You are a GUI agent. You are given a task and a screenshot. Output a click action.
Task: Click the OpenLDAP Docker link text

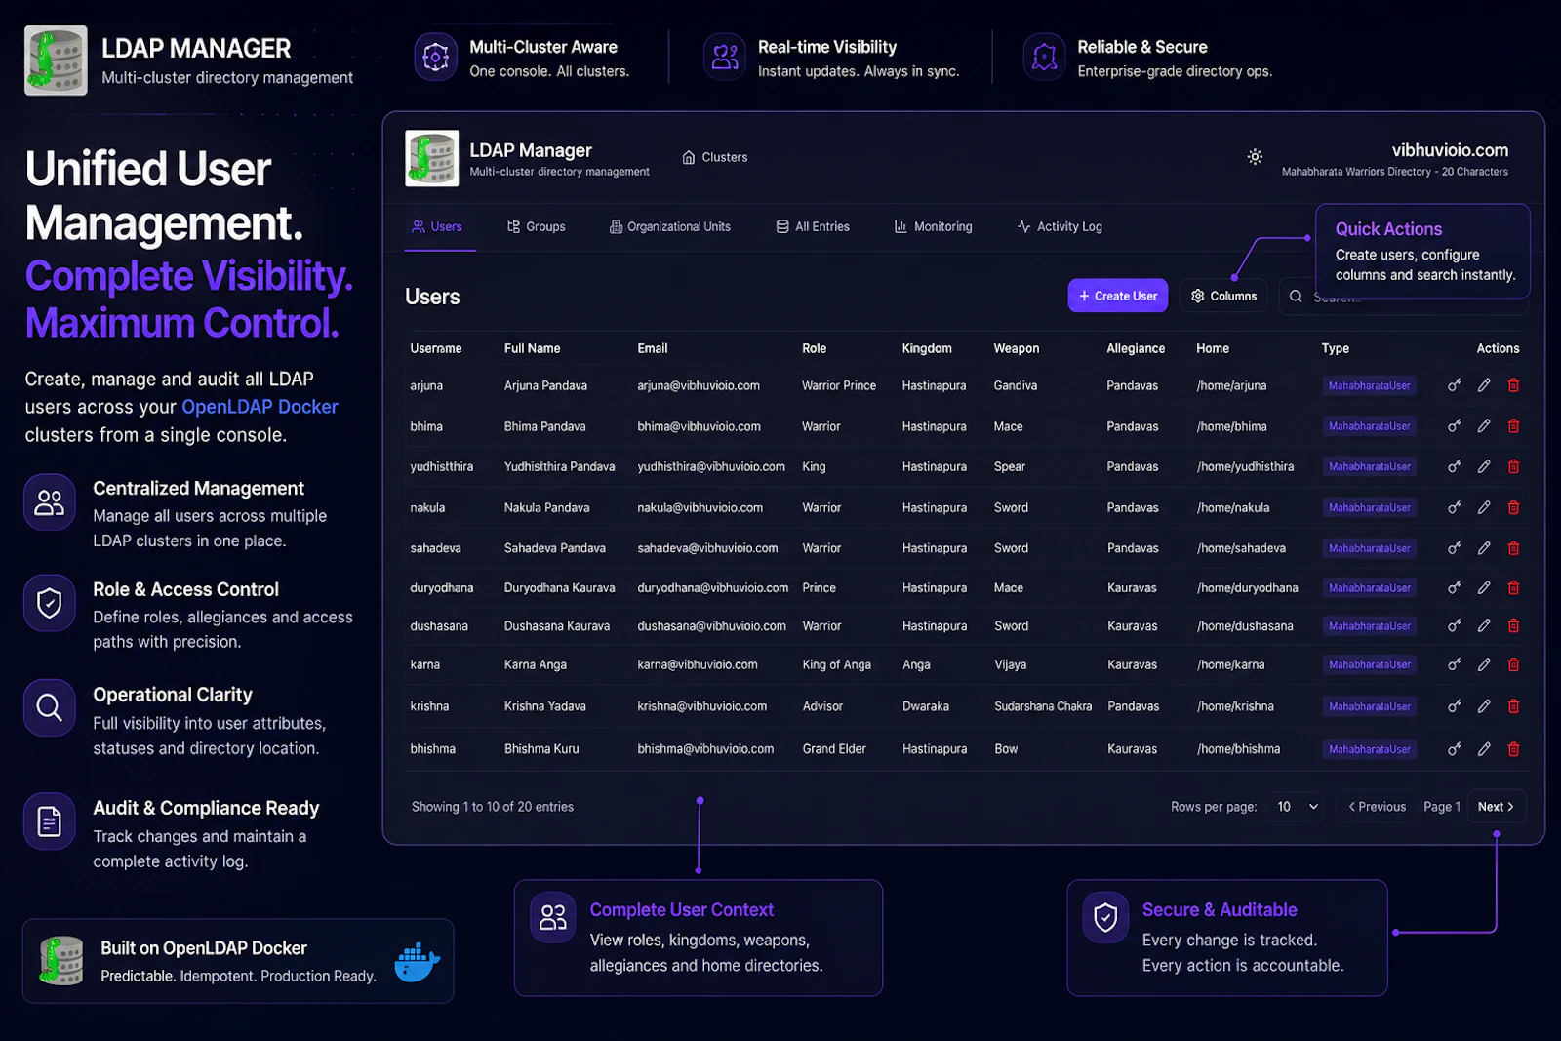[260, 407]
